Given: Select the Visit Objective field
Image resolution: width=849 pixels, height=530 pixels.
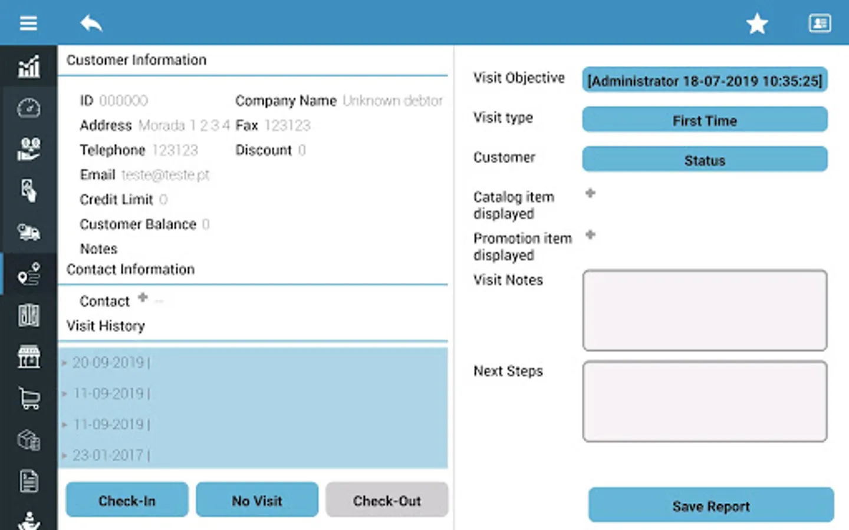Looking at the screenshot, I should click(705, 81).
